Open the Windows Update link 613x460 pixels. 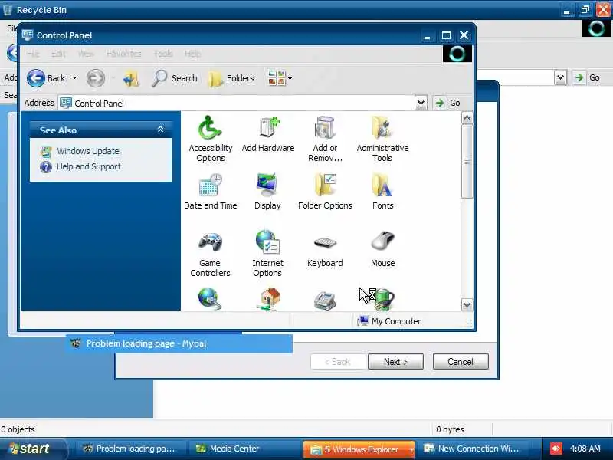click(x=88, y=151)
